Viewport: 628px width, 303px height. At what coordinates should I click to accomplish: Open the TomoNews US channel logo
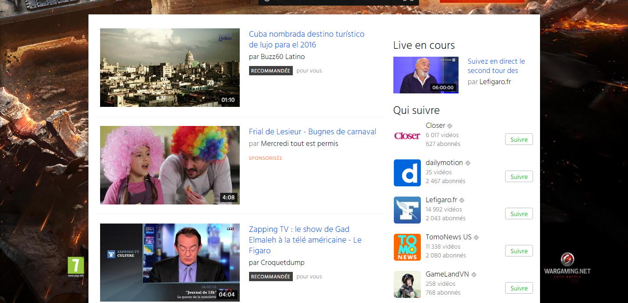click(407, 247)
